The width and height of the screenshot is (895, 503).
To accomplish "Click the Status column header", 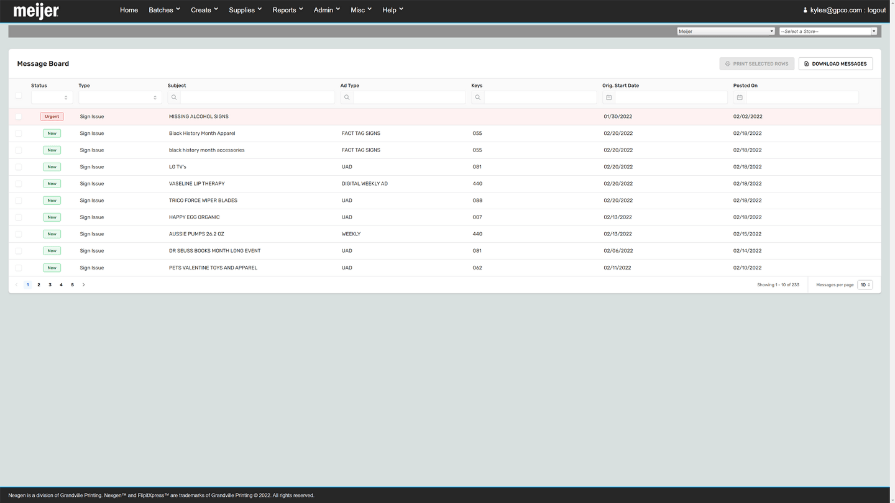I will pos(39,86).
